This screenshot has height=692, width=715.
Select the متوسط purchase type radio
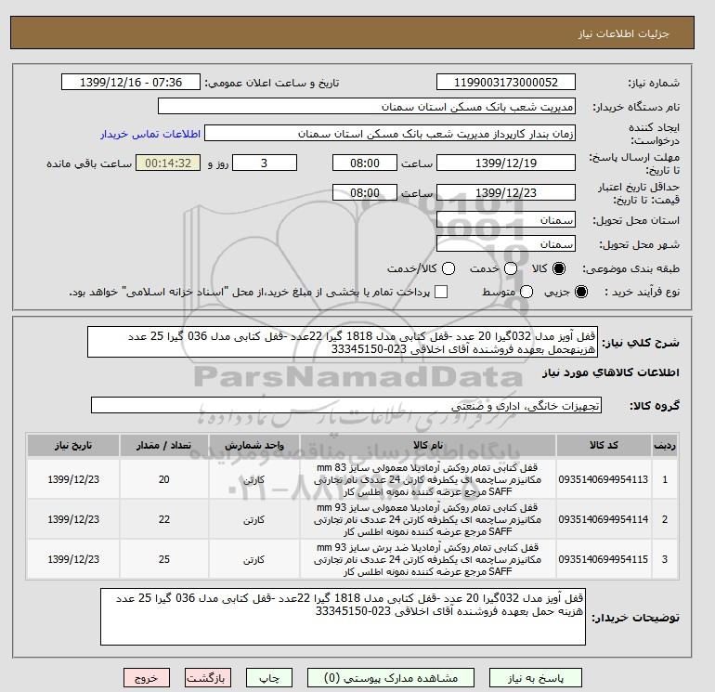526,292
